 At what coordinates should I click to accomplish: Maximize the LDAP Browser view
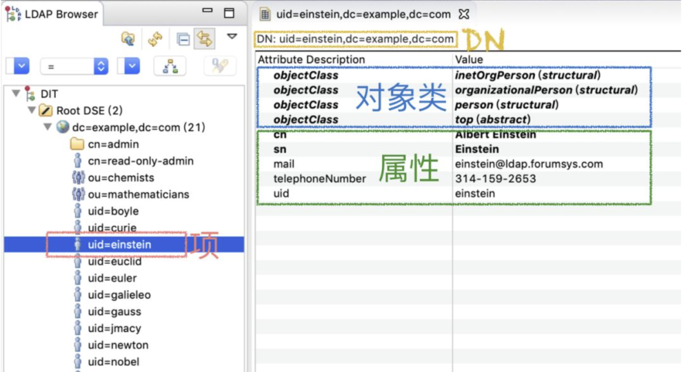[x=229, y=13]
